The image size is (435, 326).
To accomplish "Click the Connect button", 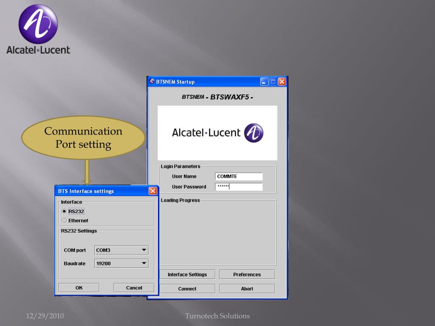I will coord(187,289).
